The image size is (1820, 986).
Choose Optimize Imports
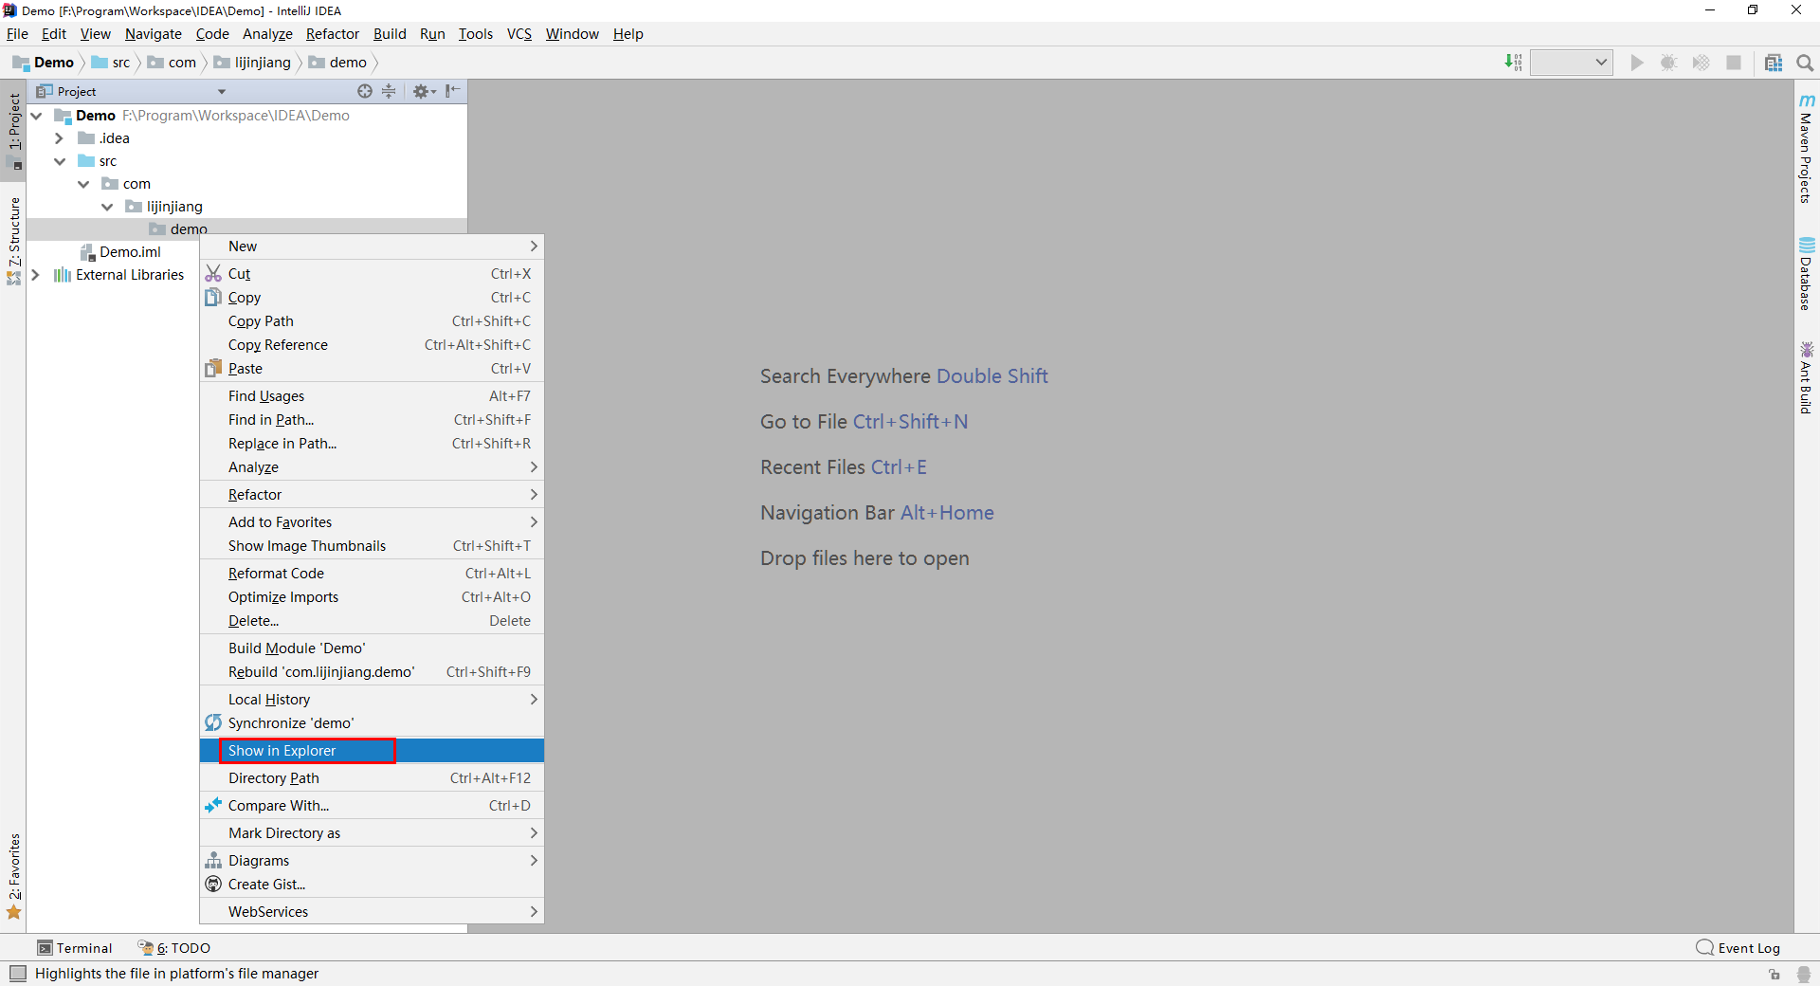(x=372, y=597)
